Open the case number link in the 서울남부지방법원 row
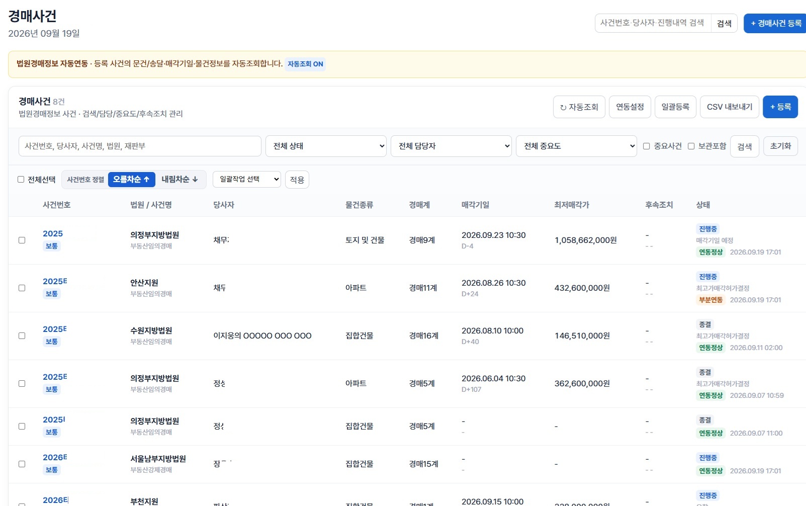The height and width of the screenshot is (506, 806). pos(55,457)
